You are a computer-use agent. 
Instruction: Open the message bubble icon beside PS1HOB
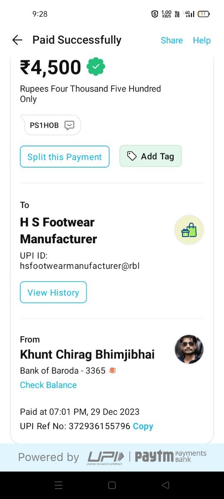pyautogui.click(x=69, y=125)
